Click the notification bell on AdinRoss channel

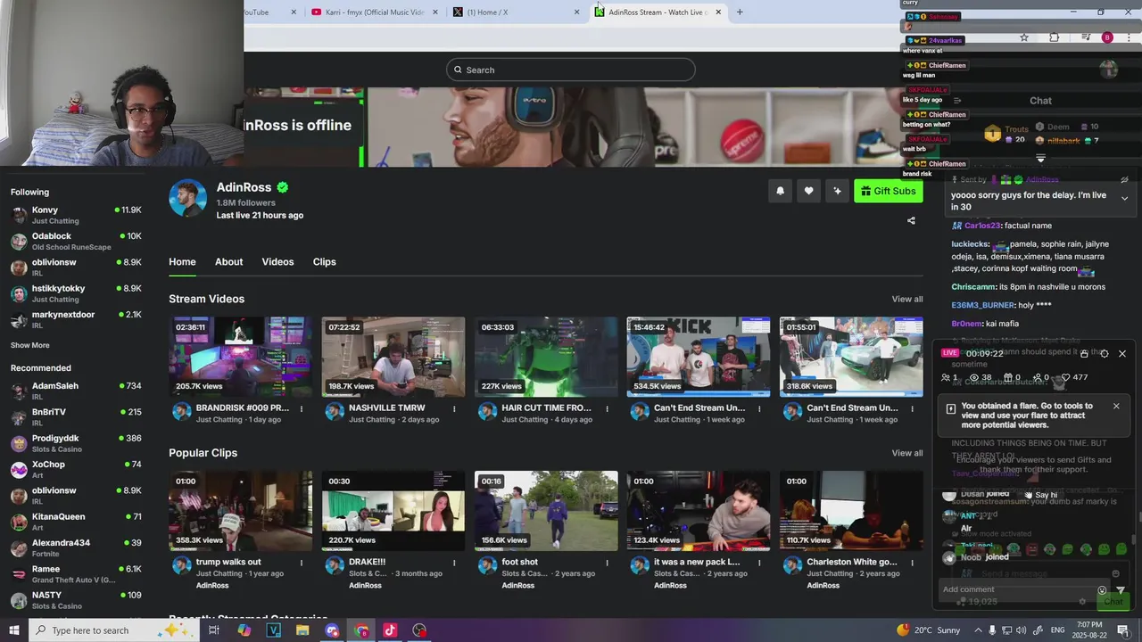coord(780,191)
